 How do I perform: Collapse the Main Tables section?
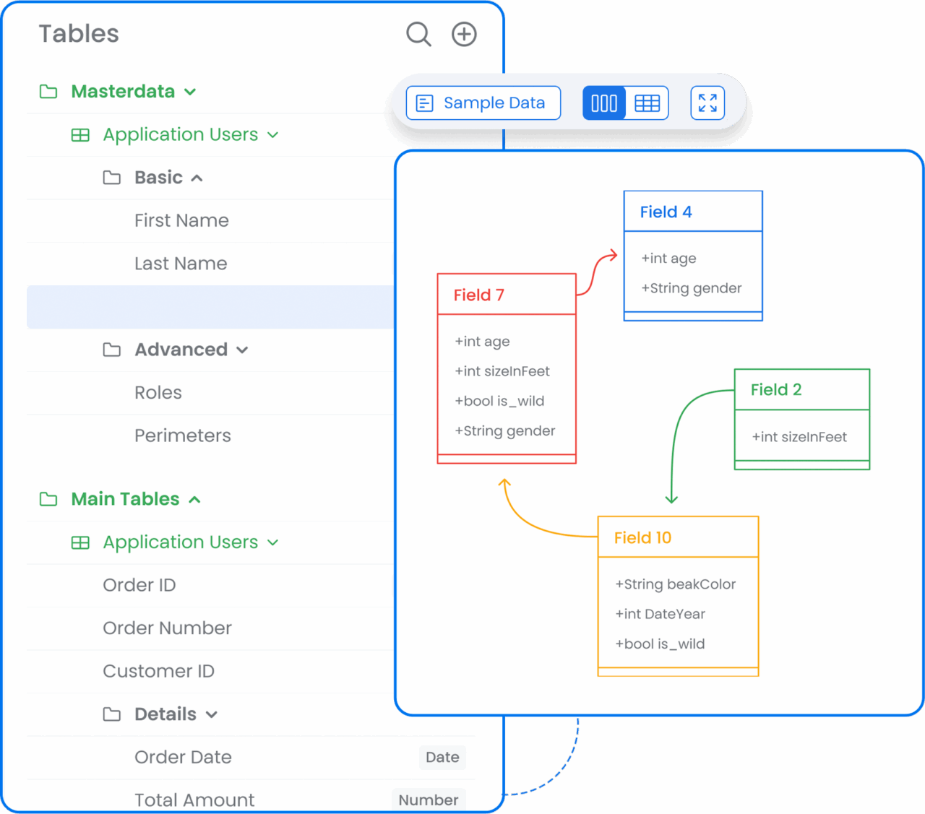point(194,498)
